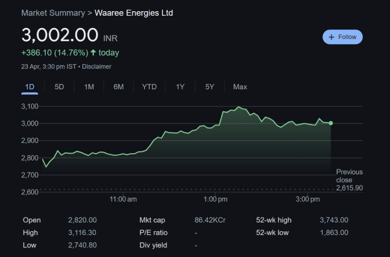The height and width of the screenshot is (257, 390).
Task: Click the green end-of-day dot on the chart
Action: pos(331,123)
